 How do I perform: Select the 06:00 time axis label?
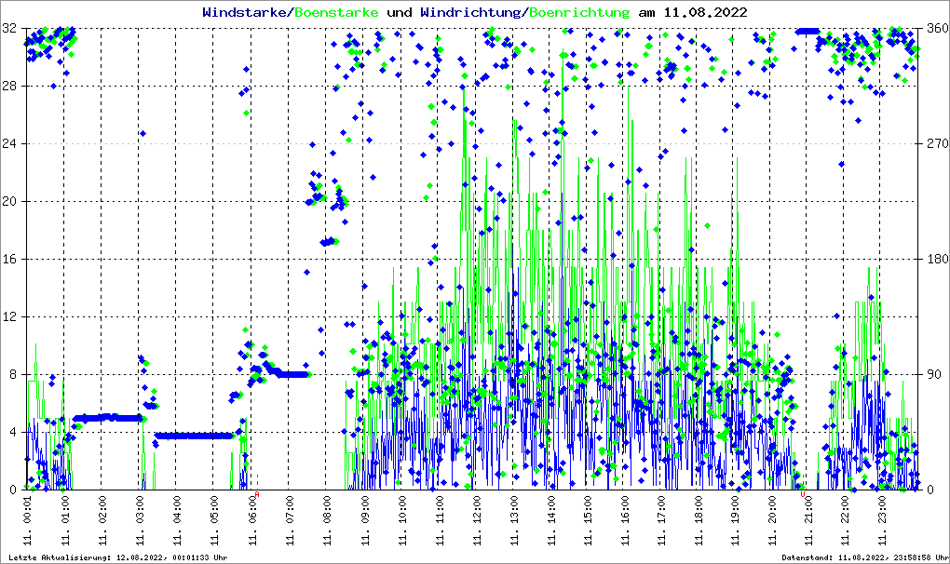252,515
